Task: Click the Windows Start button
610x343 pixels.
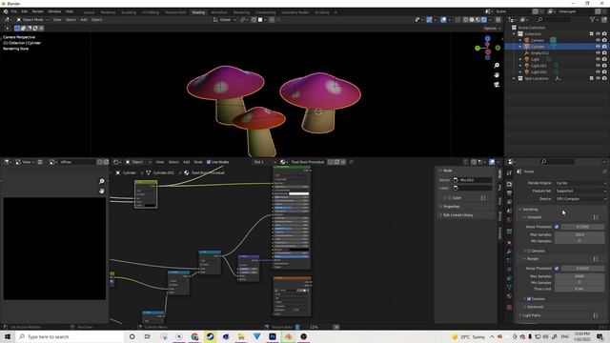Action: 7,336
